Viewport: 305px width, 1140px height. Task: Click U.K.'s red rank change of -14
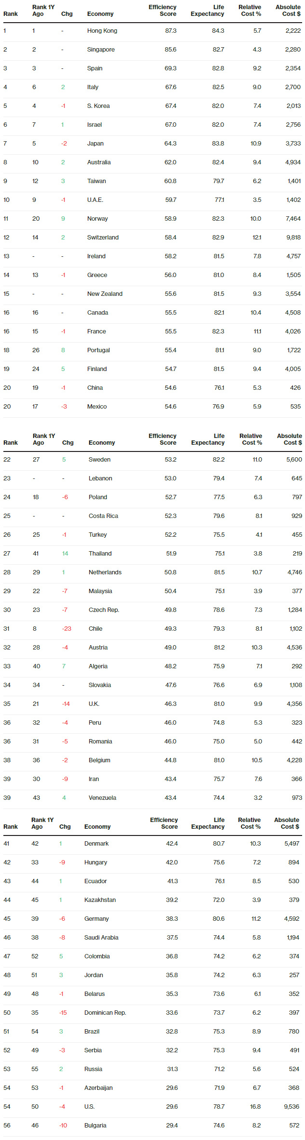66,704
